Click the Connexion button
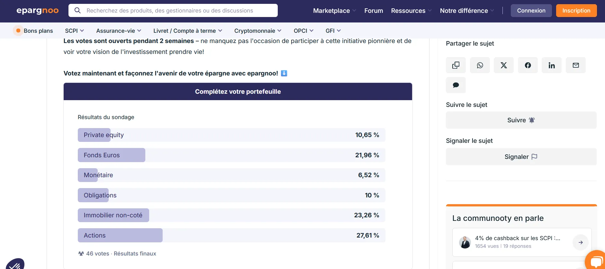This screenshot has height=269, width=605. click(x=531, y=11)
